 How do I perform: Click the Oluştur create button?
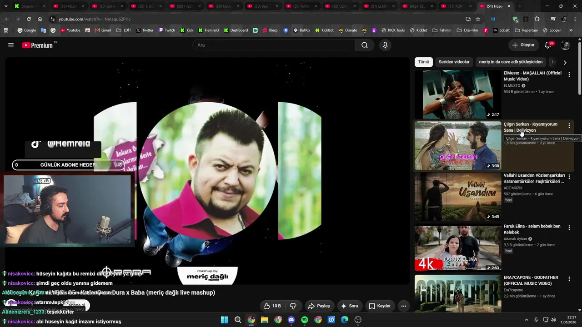523,45
